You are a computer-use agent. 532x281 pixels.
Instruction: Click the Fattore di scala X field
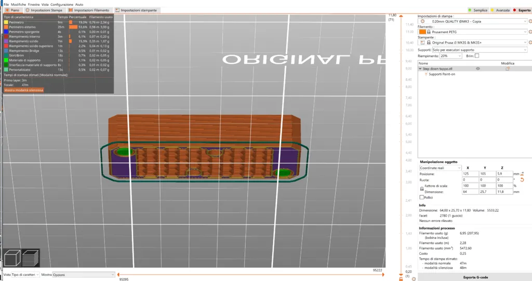point(470,186)
